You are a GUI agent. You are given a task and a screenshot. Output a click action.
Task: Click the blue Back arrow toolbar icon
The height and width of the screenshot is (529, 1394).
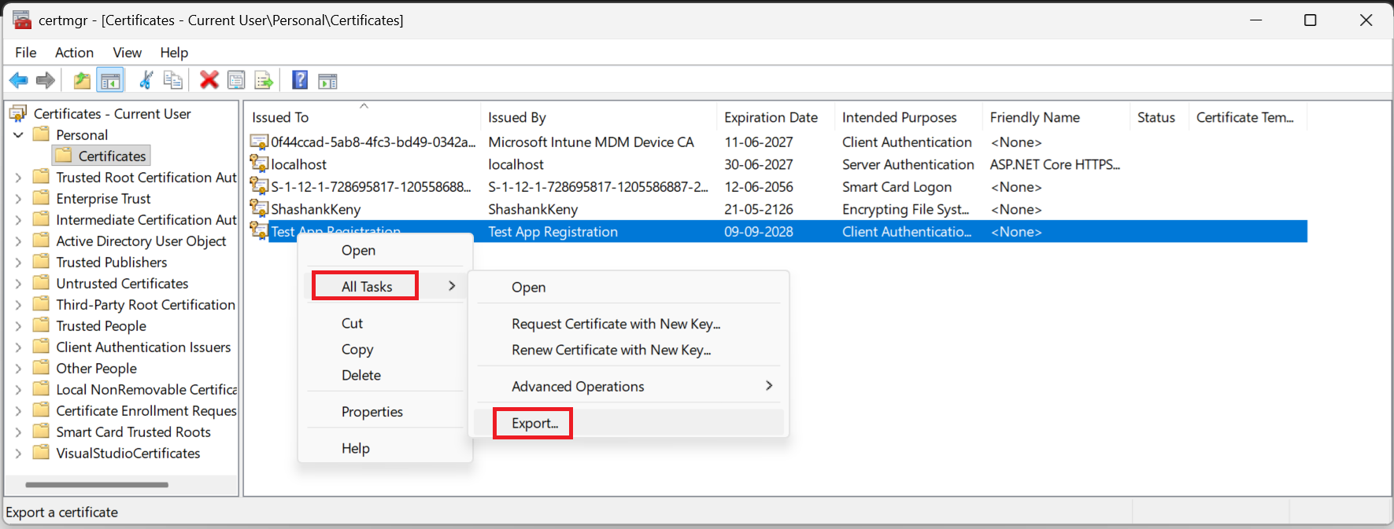[x=19, y=80]
